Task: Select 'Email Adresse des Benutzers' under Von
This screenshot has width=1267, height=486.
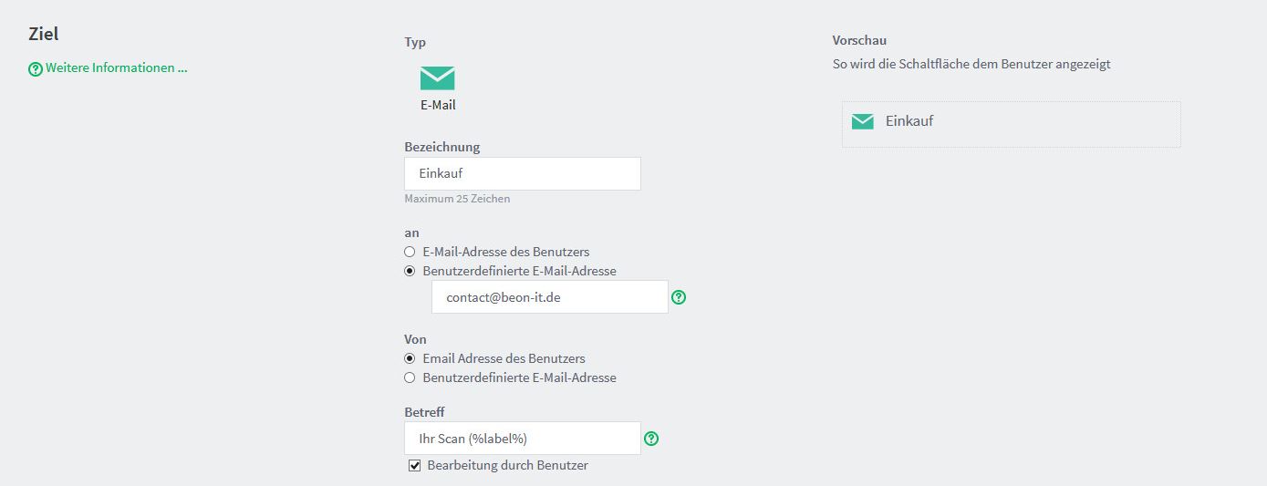Action: [x=410, y=358]
